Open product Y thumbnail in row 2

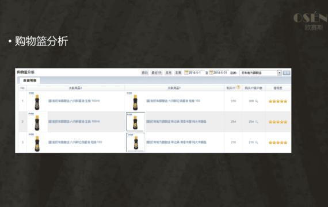(135, 122)
